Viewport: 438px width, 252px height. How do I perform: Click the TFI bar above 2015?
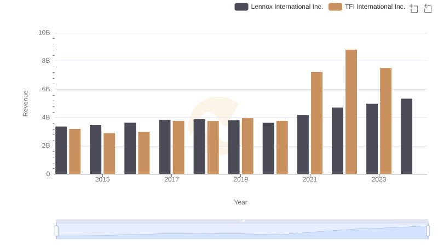(x=109, y=154)
